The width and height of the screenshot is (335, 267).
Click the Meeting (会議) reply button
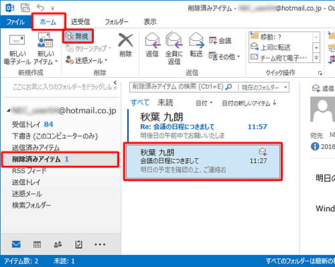pos(220,41)
